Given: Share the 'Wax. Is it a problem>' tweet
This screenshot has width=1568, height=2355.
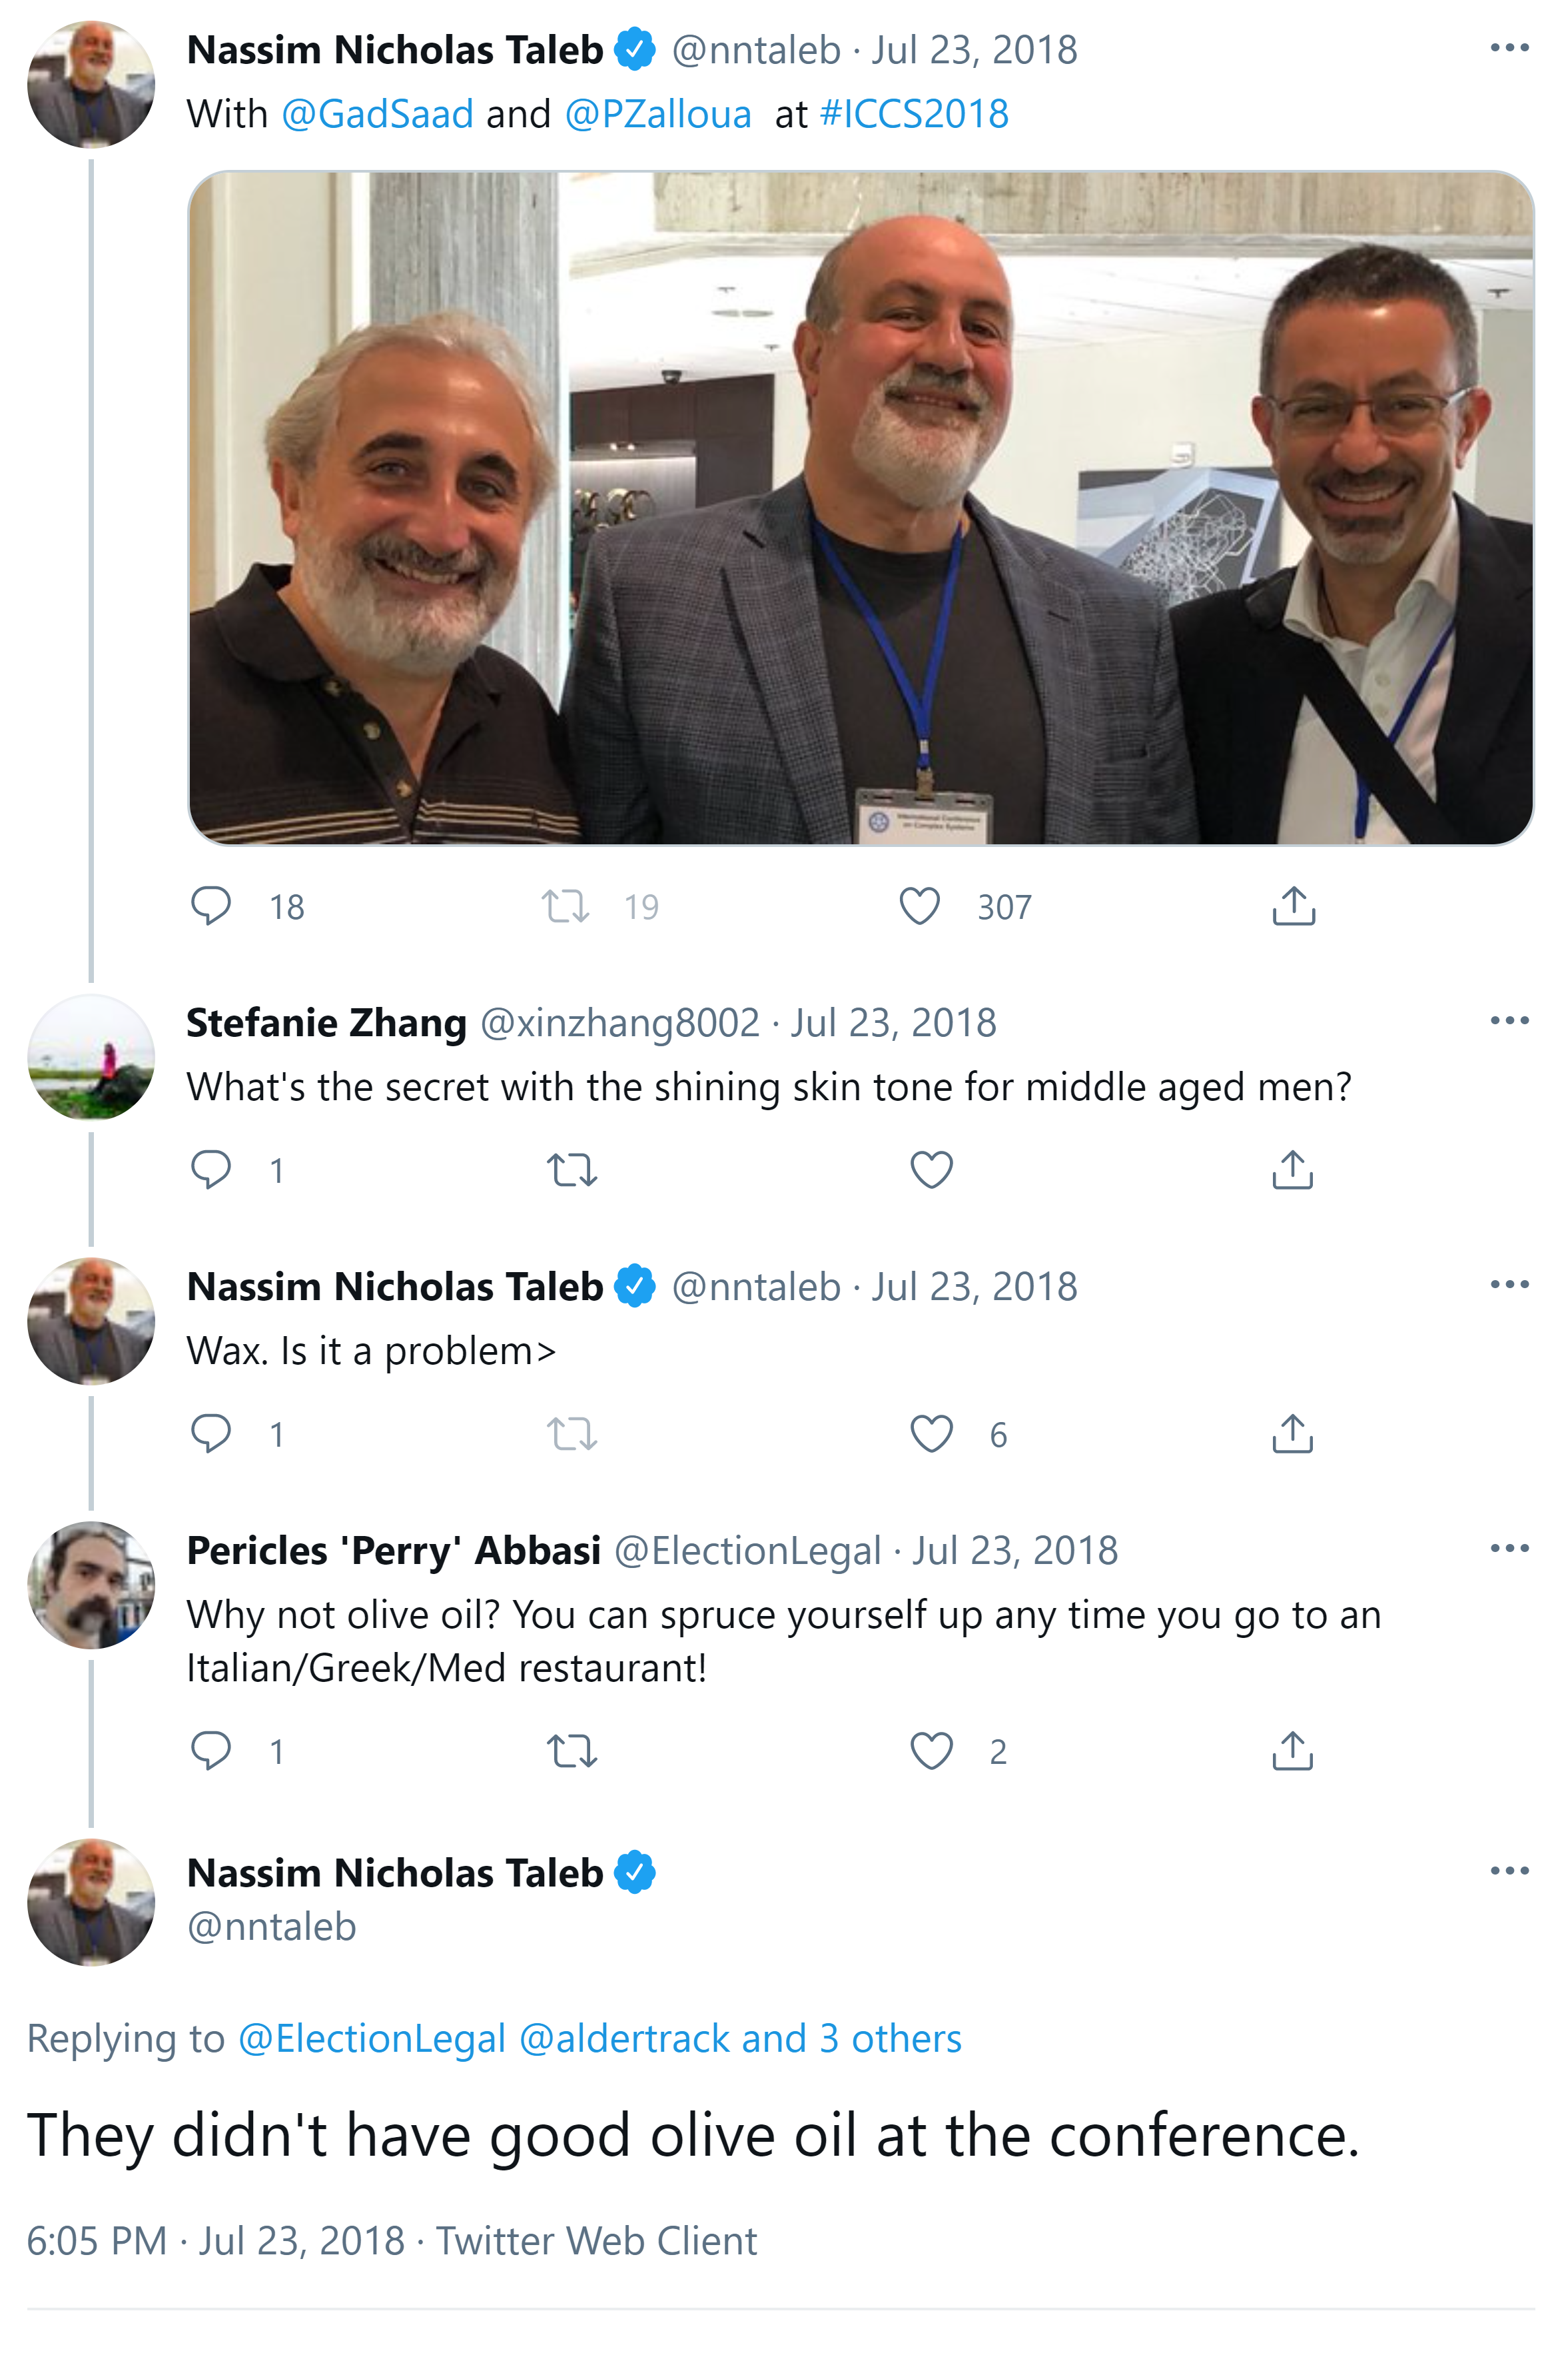Looking at the screenshot, I should 1292,1433.
